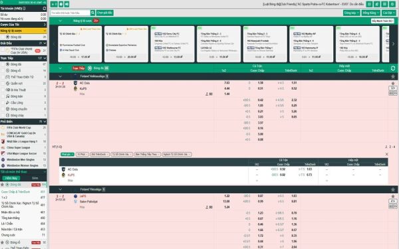Viewport: 399px width, 249px height.
Task: Switch to the Hôm Nay tab
Action: tap(11, 178)
